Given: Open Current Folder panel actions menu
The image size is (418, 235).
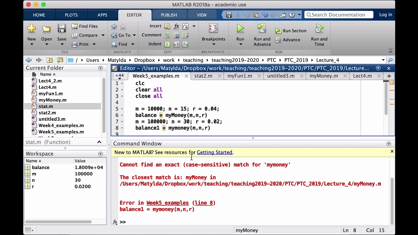Looking at the screenshot, I should tap(101, 68).
